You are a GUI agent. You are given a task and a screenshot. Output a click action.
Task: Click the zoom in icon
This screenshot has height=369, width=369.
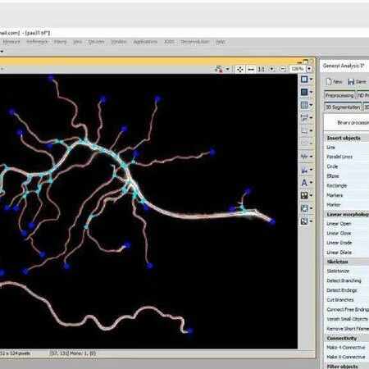272,69
